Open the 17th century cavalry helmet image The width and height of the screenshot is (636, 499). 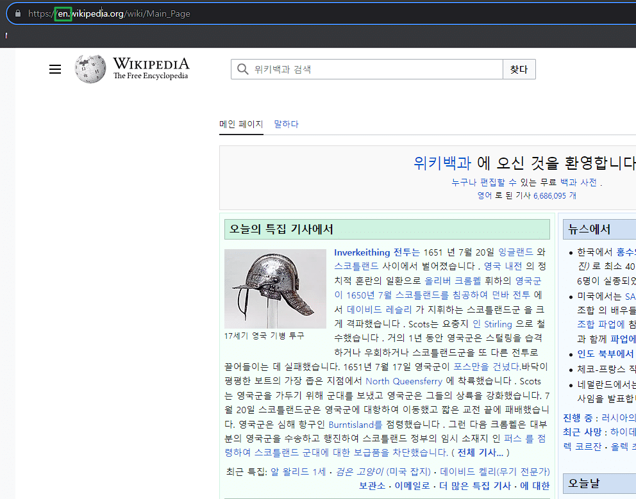(276, 289)
